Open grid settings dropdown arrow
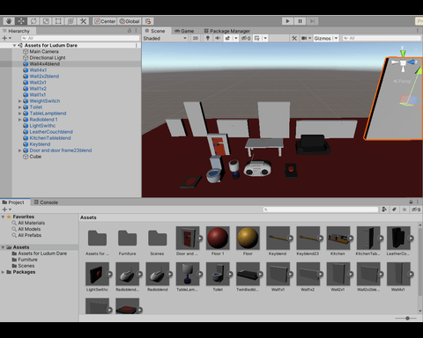Image resolution: width=423 pixels, height=338 pixels. coord(265,38)
